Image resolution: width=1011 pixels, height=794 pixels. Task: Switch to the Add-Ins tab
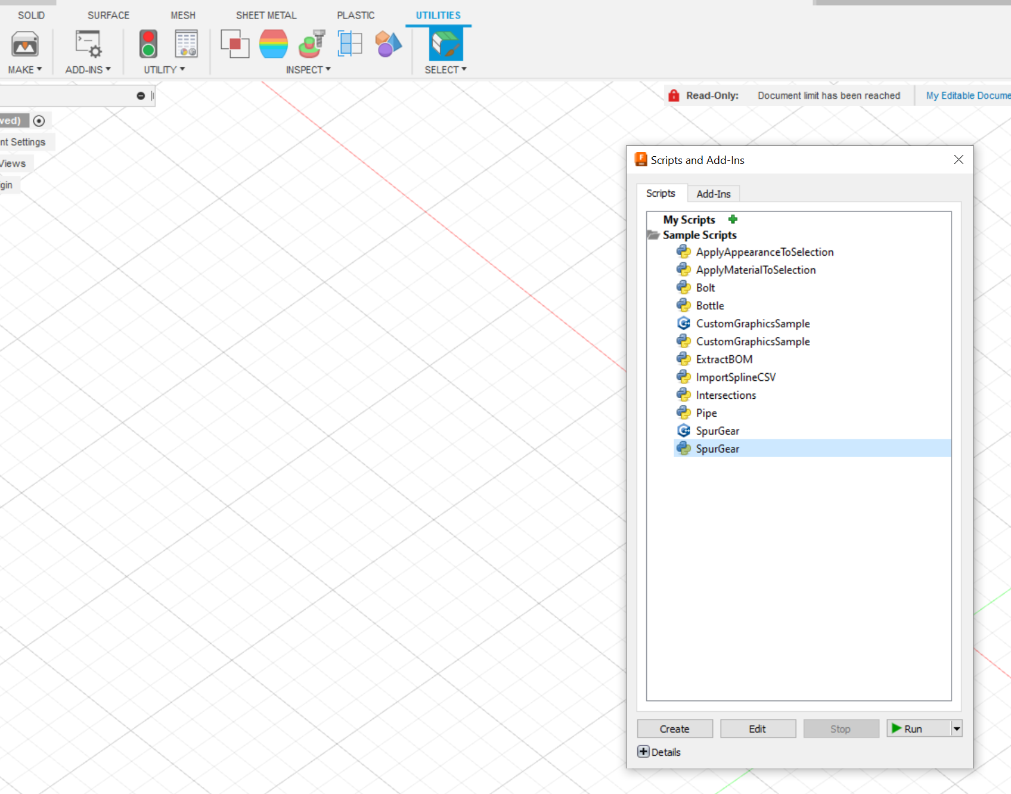[714, 194]
